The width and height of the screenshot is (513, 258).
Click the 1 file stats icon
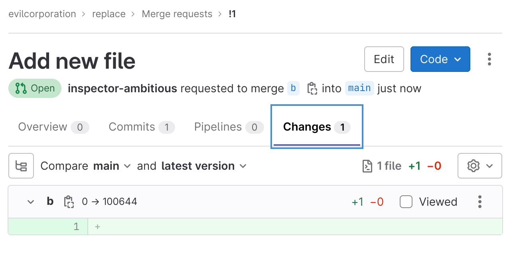(367, 166)
